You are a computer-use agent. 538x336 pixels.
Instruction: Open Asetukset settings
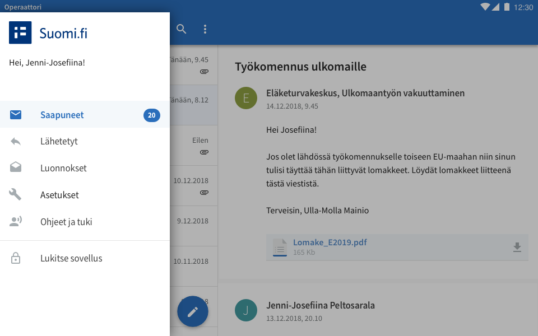(85, 195)
